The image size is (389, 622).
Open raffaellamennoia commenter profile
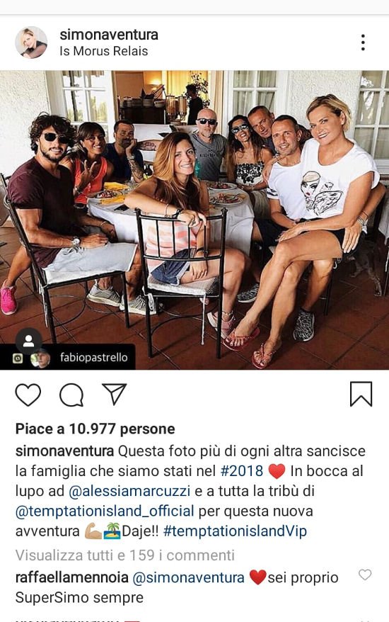point(71,577)
